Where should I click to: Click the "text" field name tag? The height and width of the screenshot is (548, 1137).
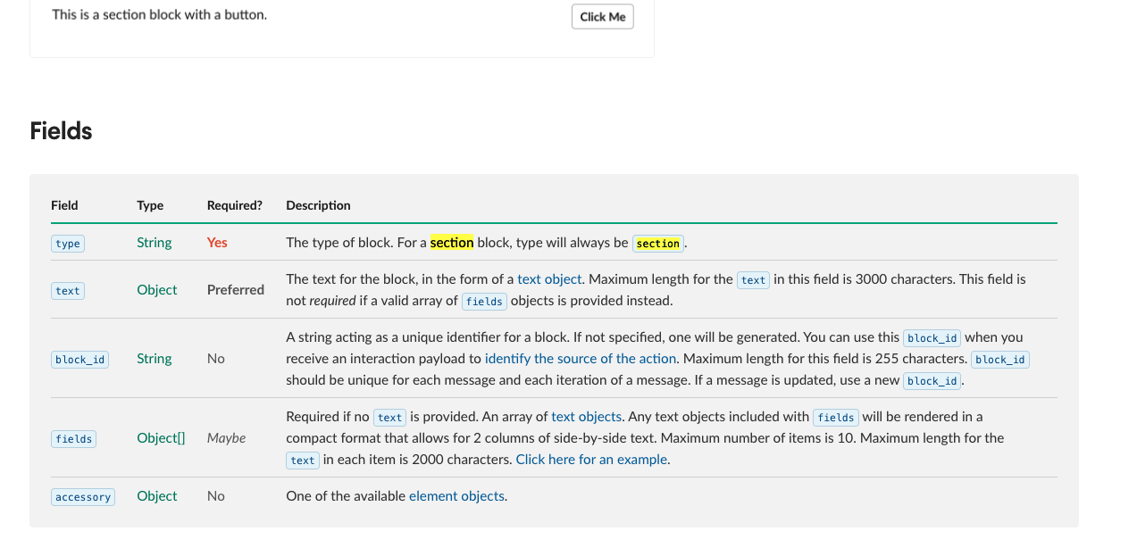pos(68,291)
